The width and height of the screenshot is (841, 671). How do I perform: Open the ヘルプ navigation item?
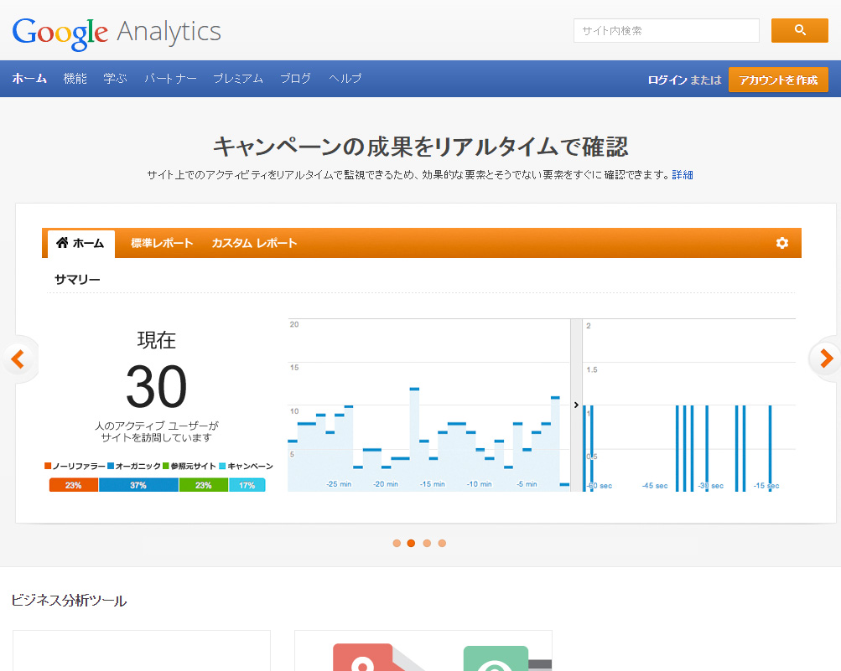[345, 79]
